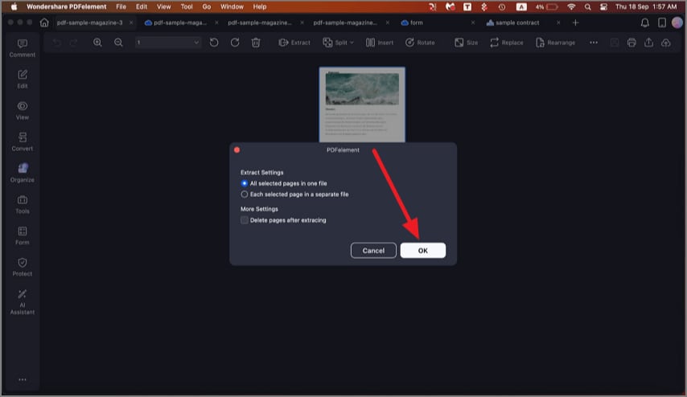Close the form tab
This screenshot has height=397, width=687.
coord(473,23)
